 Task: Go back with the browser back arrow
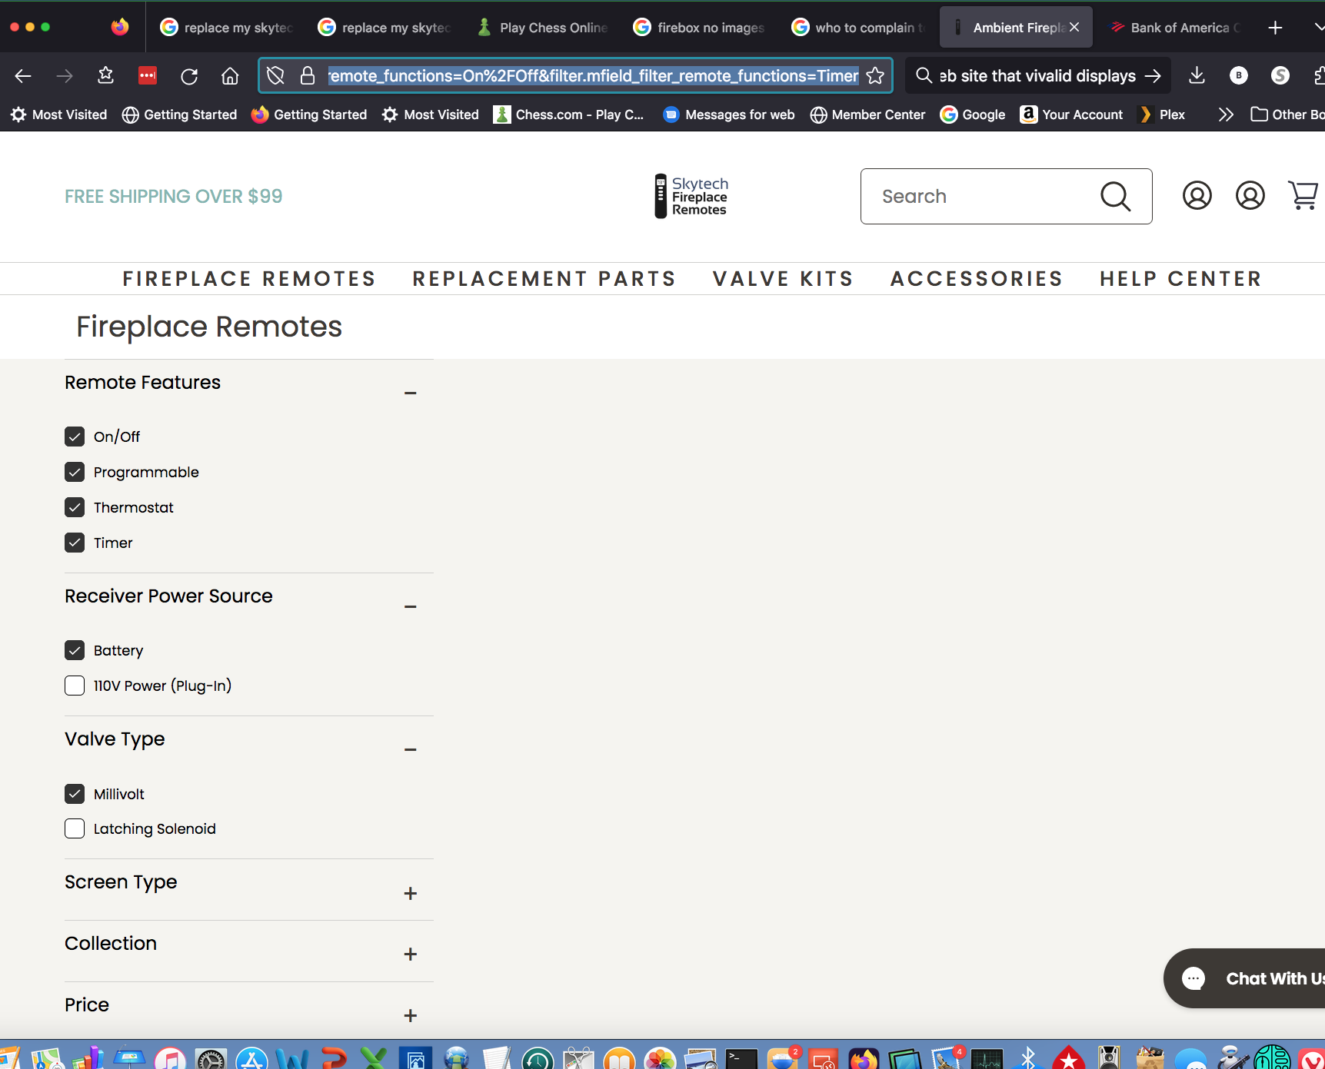[x=23, y=75]
